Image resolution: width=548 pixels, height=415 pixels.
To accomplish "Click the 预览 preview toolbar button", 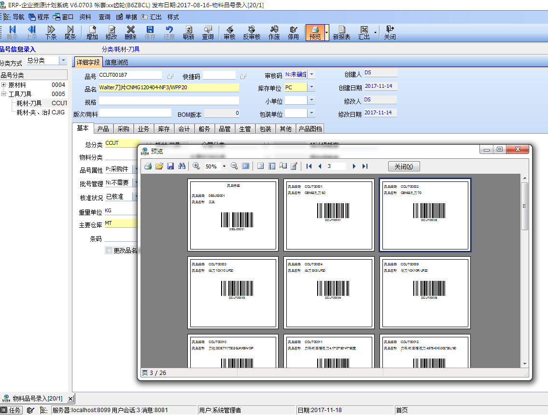I will [315, 32].
